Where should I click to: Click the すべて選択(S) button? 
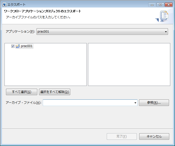click(21, 92)
